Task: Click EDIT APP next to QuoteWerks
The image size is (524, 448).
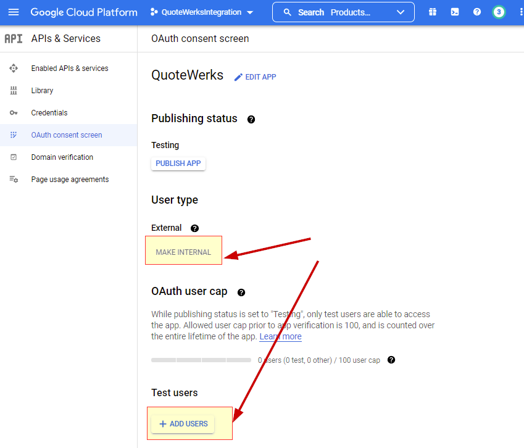Action: (255, 77)
